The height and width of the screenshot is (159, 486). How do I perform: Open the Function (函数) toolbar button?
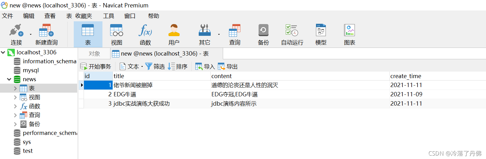click(x=145, y=35)
